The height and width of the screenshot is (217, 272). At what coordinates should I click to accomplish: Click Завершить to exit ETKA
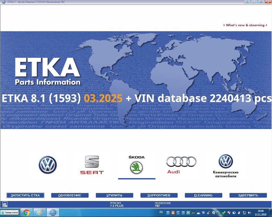click(248, 195)
